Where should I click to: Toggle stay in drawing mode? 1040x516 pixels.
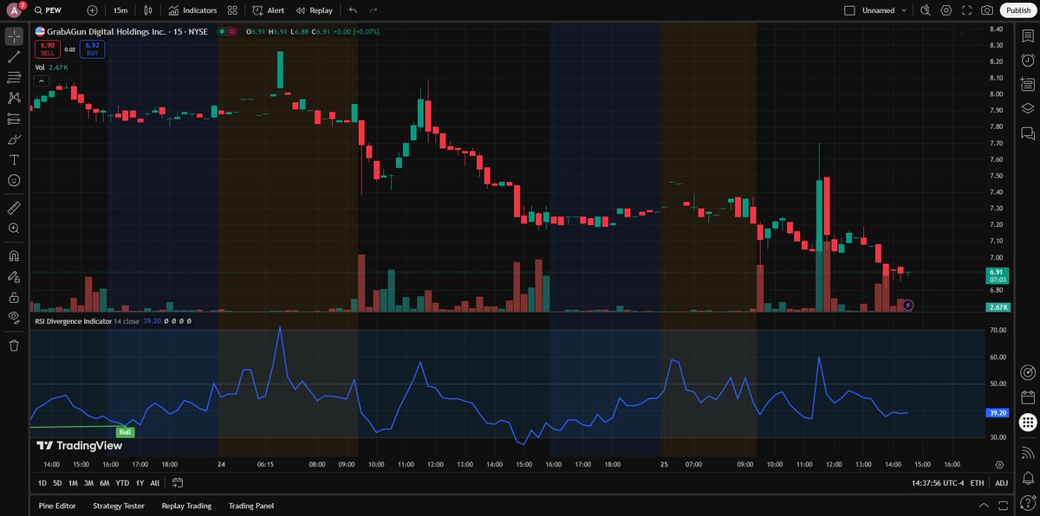pos(14,277)
